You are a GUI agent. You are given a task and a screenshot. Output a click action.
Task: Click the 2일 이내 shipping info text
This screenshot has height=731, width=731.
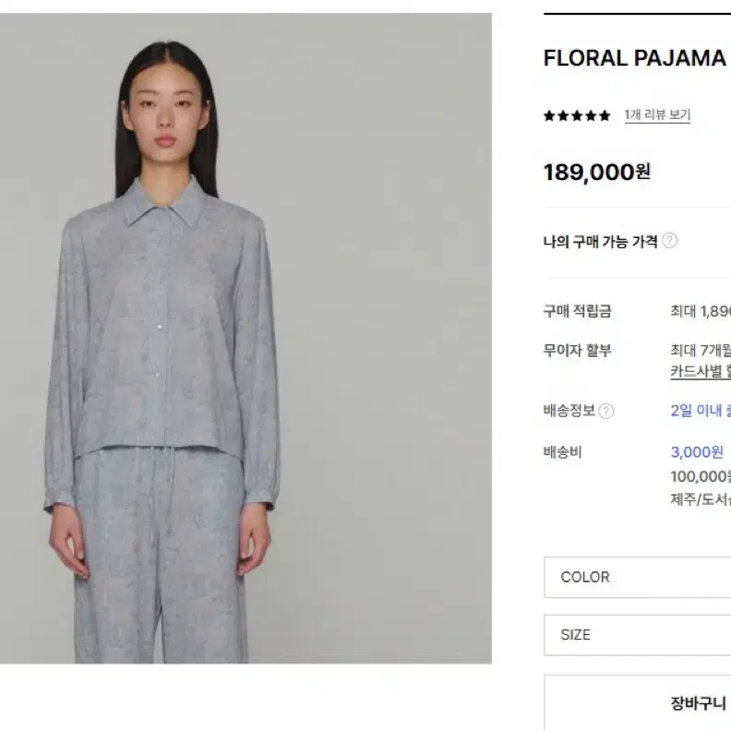pos(701,411)
